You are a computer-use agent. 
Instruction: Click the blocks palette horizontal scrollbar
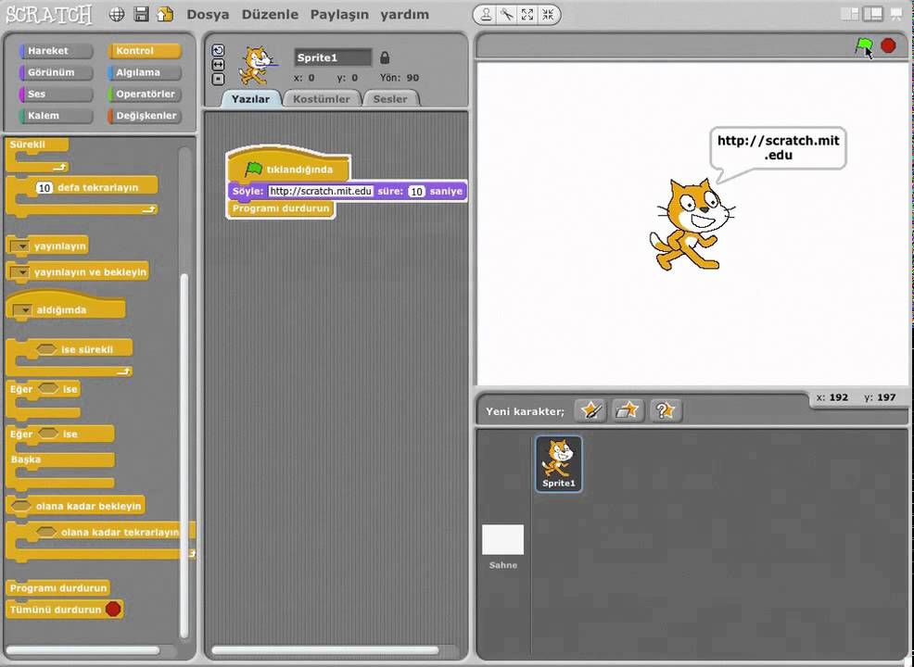click(83, 650)
